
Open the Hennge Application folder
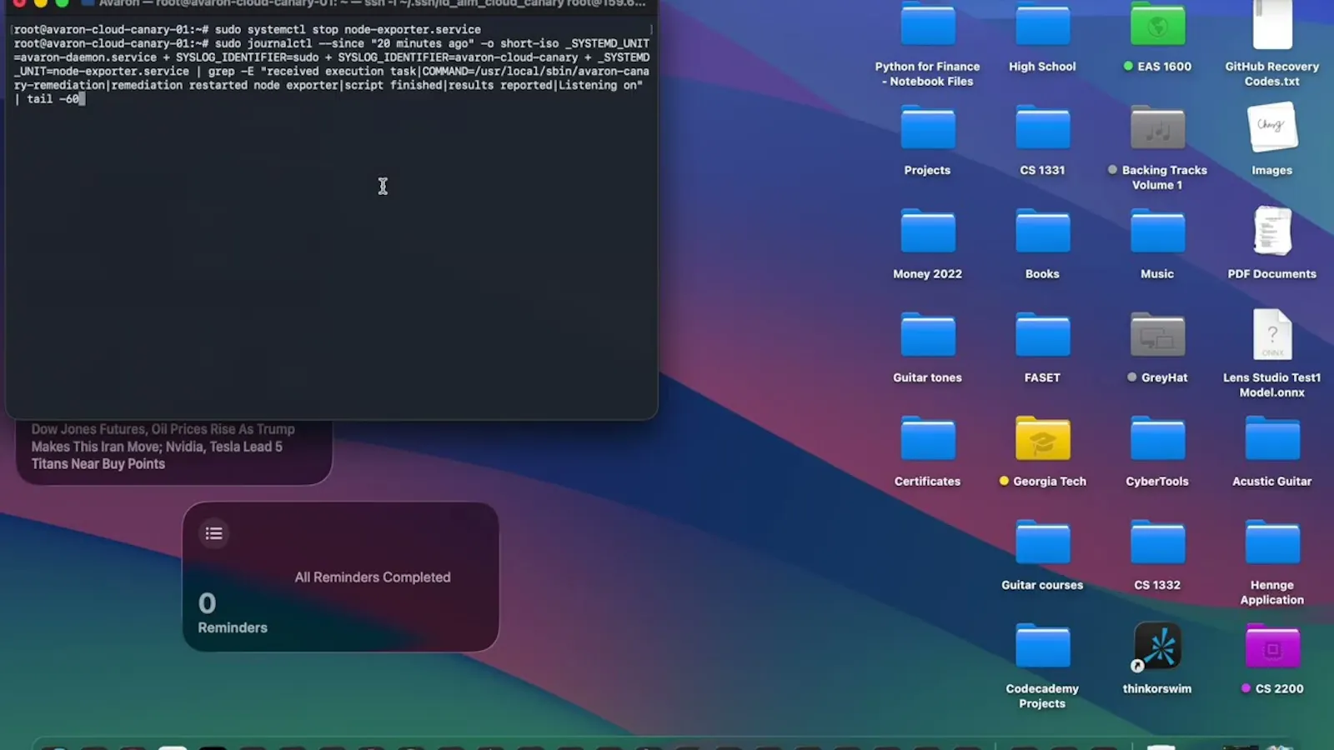click(x=1272, y=542)
